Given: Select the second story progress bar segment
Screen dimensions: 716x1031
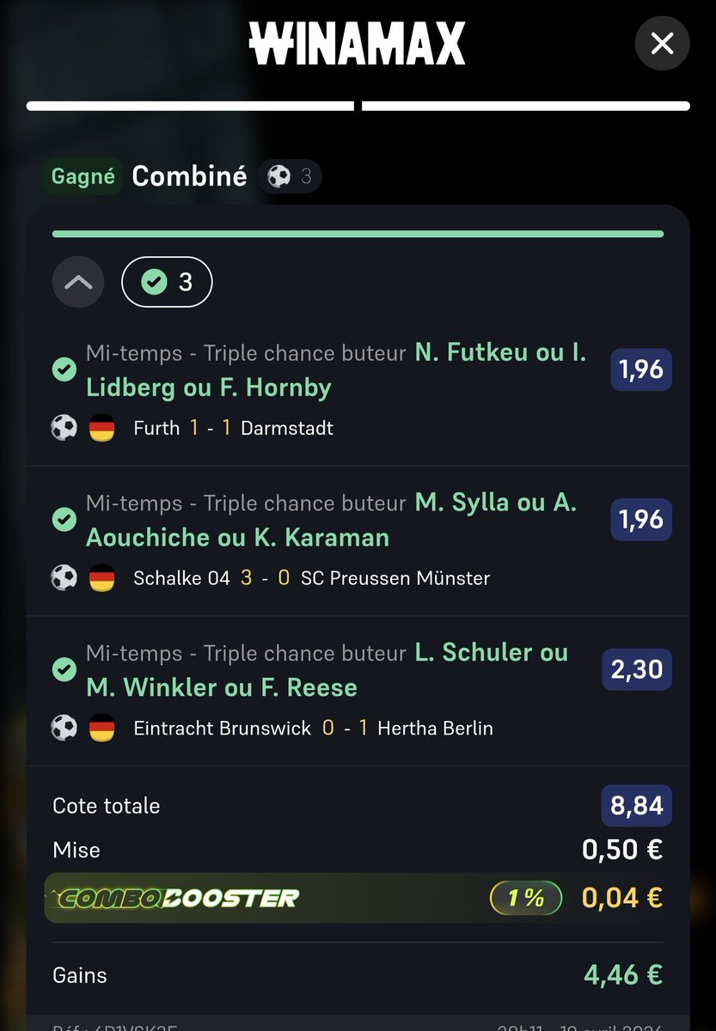Looking at the screenshot, I should pyautogui.click(x=526, y=107).
